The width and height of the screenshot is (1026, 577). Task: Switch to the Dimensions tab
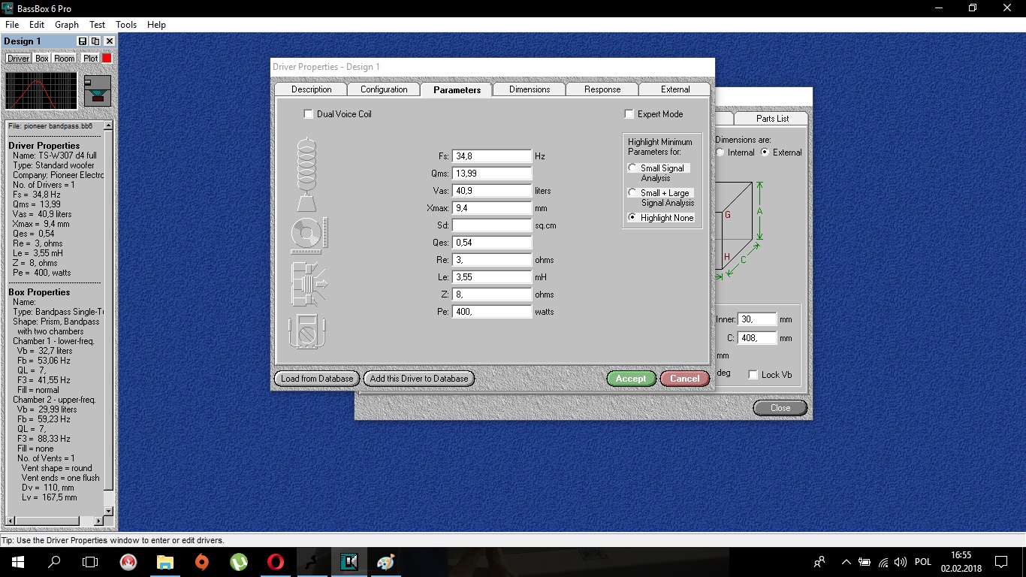(x=530, y=89)
